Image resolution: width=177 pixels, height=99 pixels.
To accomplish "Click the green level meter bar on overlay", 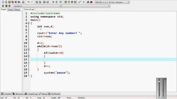I will [x=163, y=94].
